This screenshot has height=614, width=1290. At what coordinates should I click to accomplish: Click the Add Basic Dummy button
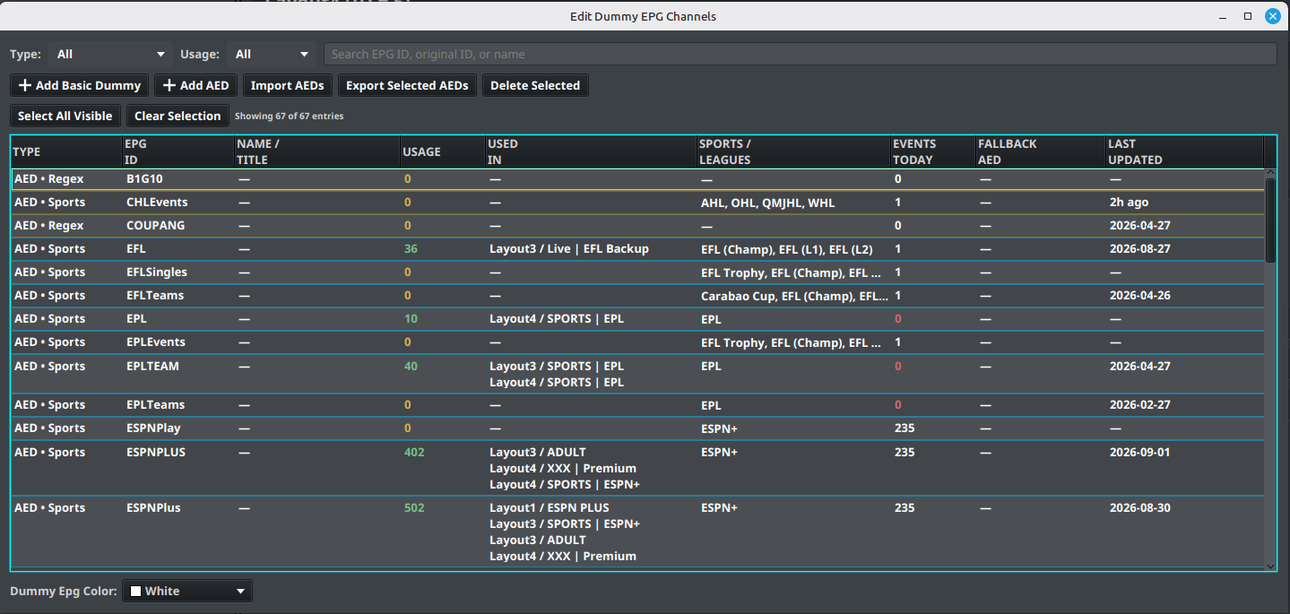tap(79, 85)
